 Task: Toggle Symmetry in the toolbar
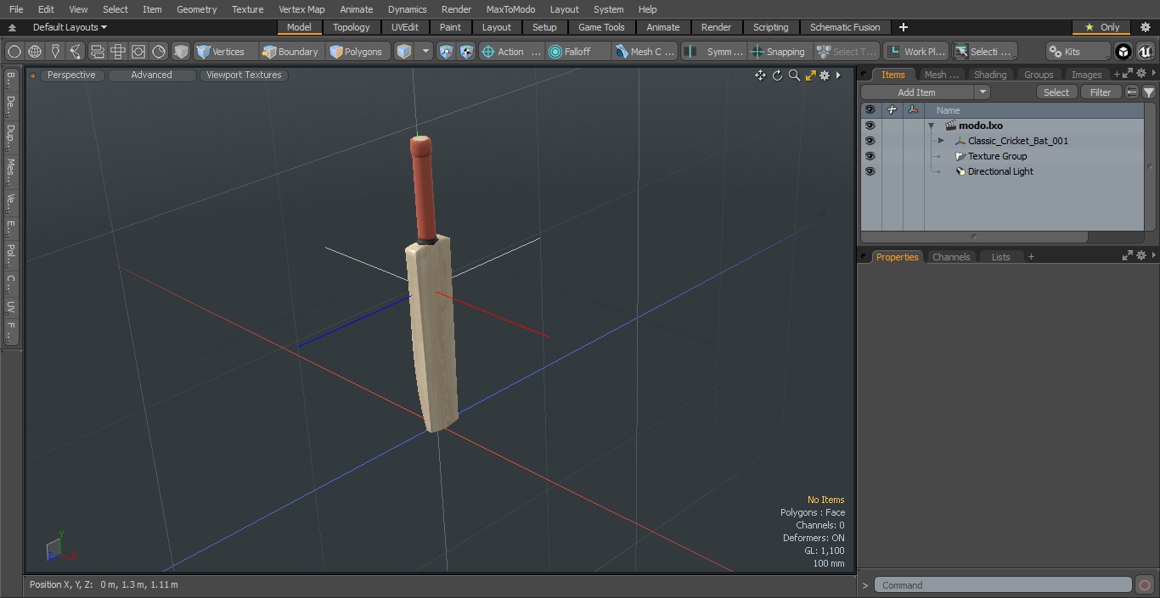click(713, 52)
